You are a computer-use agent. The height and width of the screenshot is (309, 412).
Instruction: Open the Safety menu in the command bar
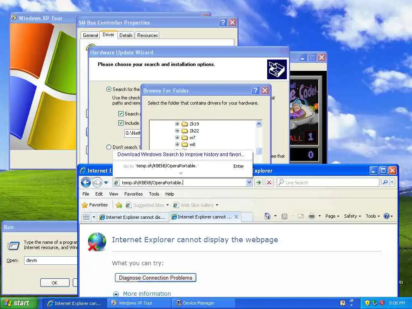(x=352, y=216)
